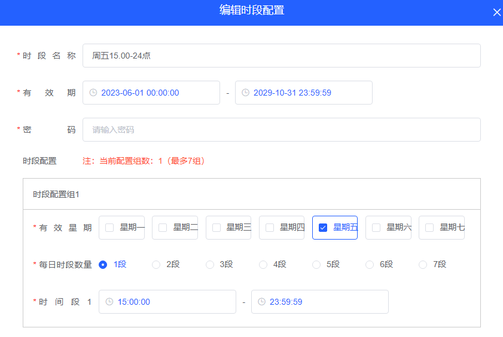Focus the 请输入密码 password field

point(281,130)
